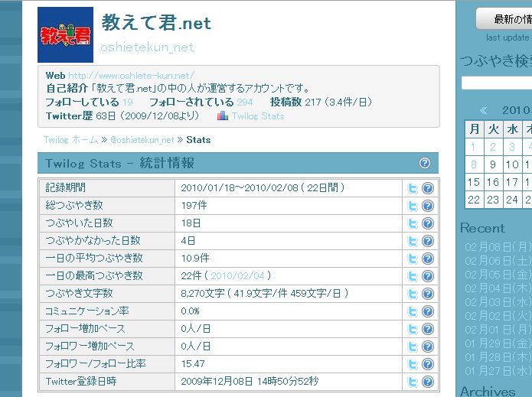This screenshot has height=397, width=532.
Task: Go to previous month in calendar
Action: pyautogui.click(x=483, y=110)
